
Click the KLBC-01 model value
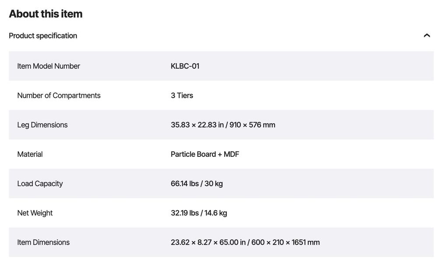pyautogui.click(x=185, y=66)
